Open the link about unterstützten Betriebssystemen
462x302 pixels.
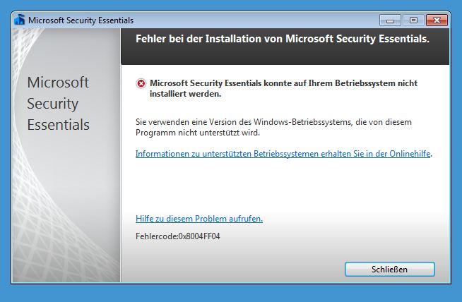(x=283, y=153)
